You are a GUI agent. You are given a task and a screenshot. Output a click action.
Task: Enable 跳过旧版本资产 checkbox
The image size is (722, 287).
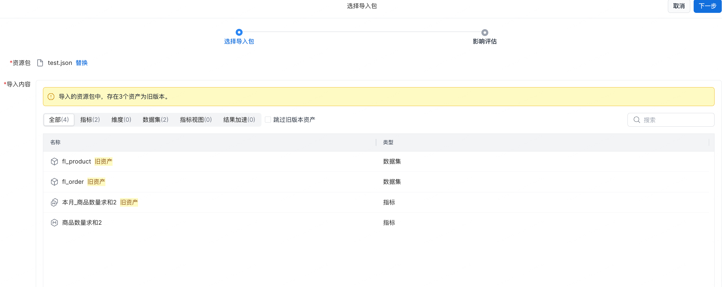pos(268,120)
